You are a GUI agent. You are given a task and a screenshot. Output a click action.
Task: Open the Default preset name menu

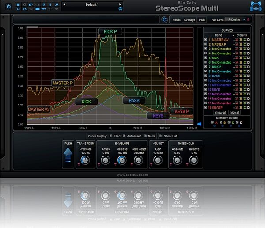coord(92,4)
